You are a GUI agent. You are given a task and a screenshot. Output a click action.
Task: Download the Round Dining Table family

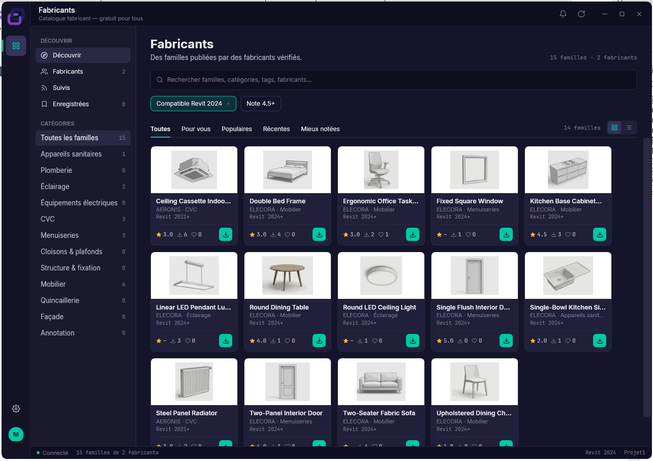tap(319, 341)
